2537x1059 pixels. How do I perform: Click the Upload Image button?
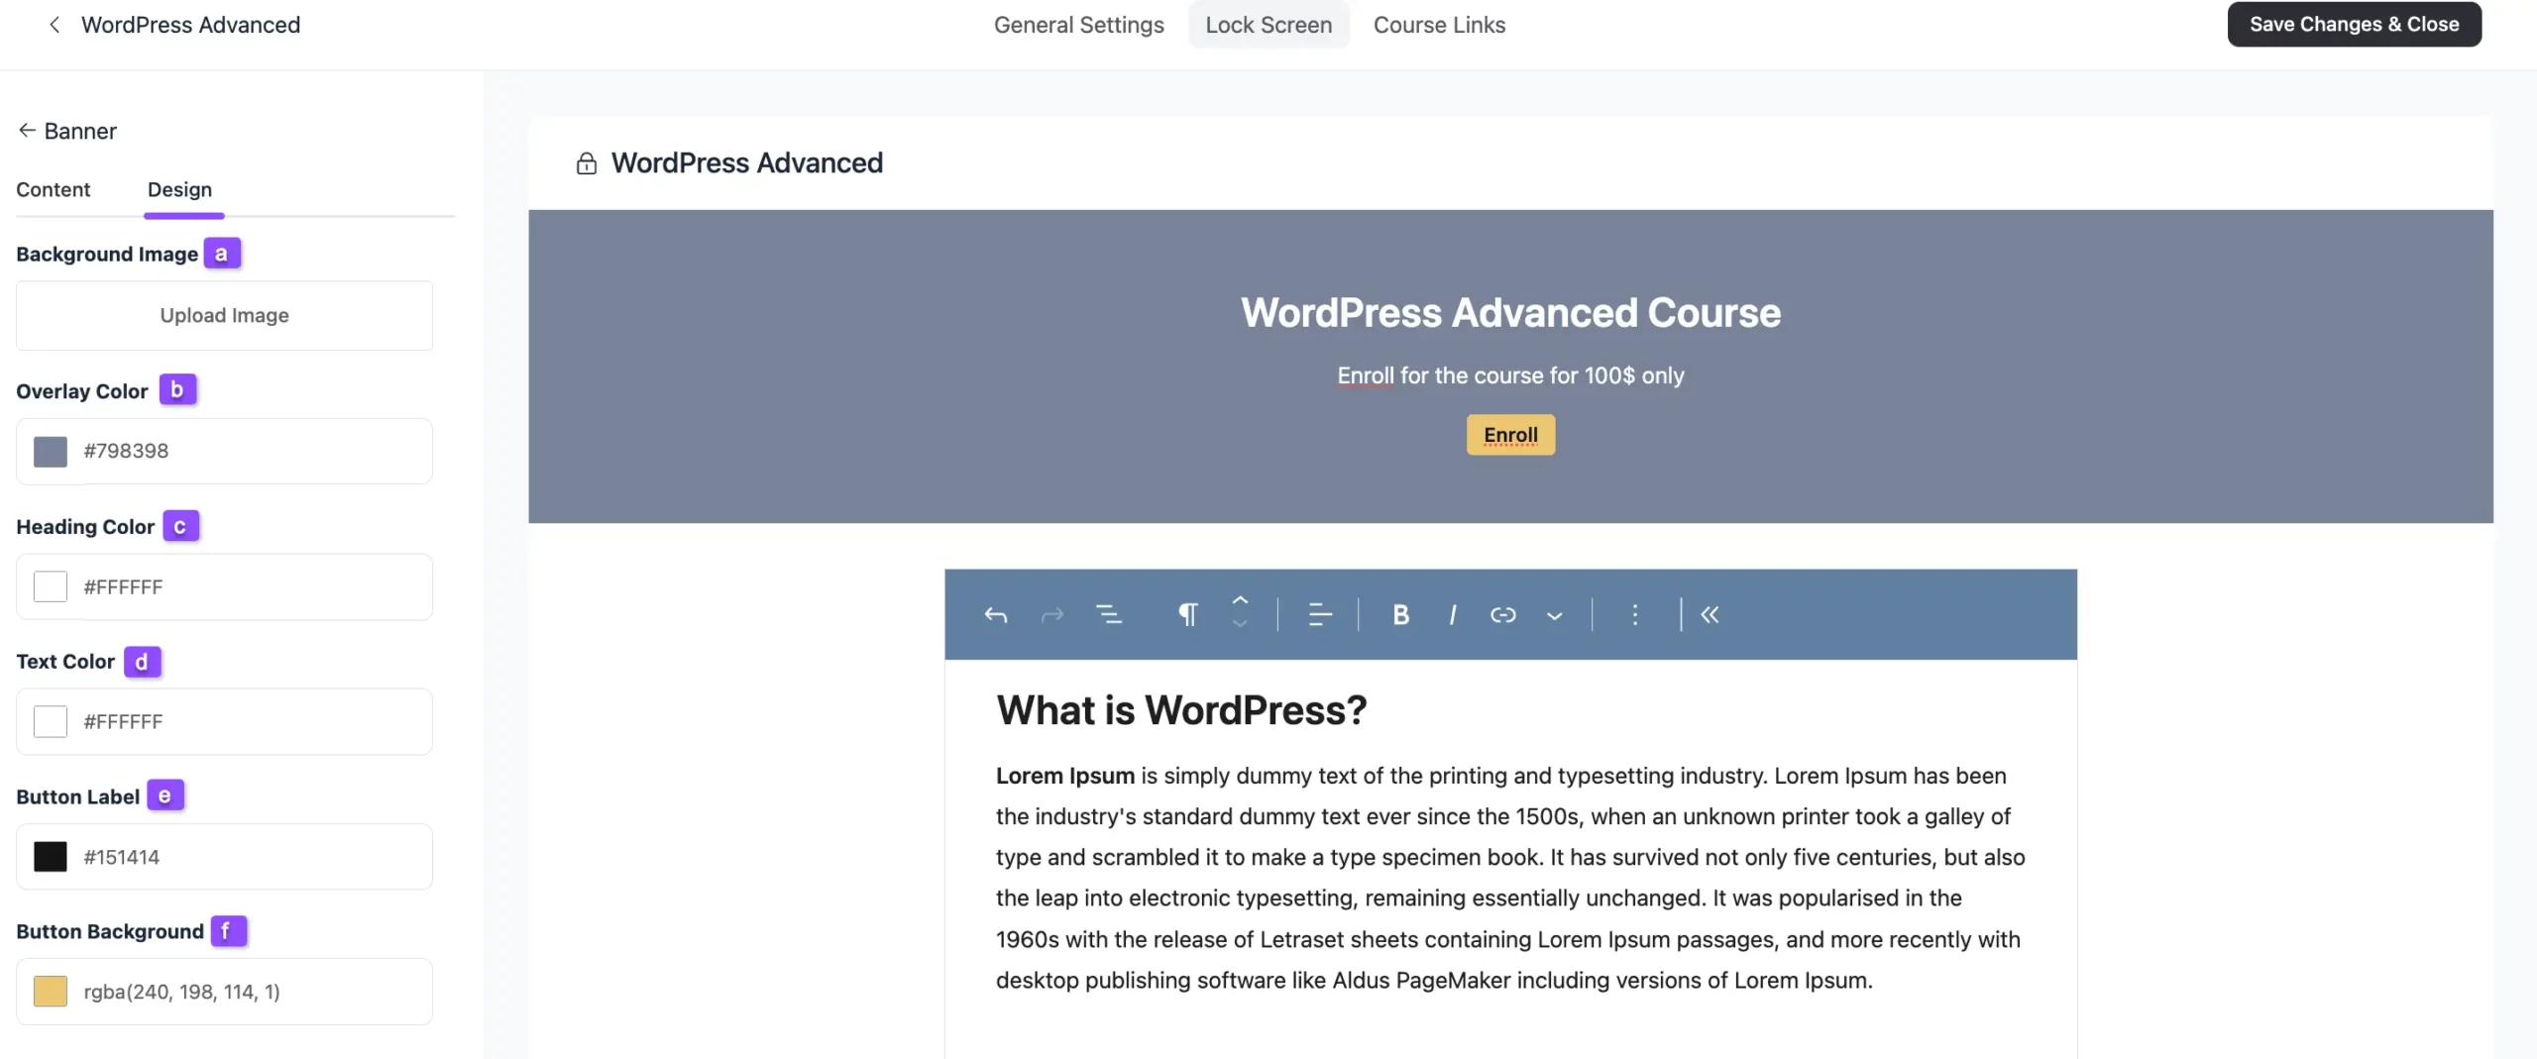pos(225,315)
